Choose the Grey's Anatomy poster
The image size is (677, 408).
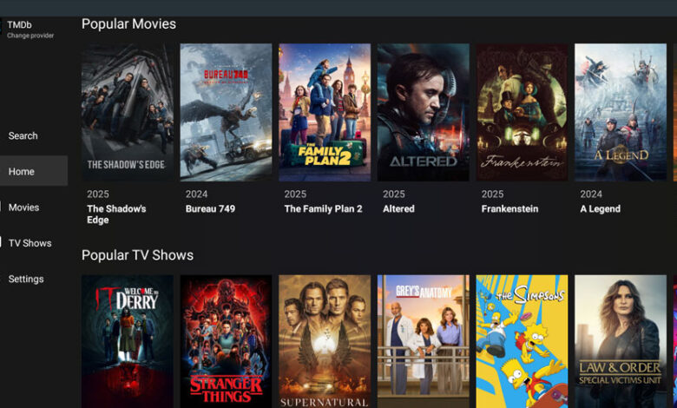point(424,341)
